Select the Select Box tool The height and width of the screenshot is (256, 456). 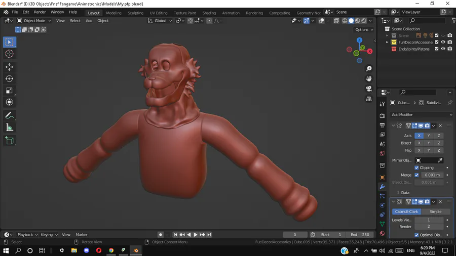[9, 42]
